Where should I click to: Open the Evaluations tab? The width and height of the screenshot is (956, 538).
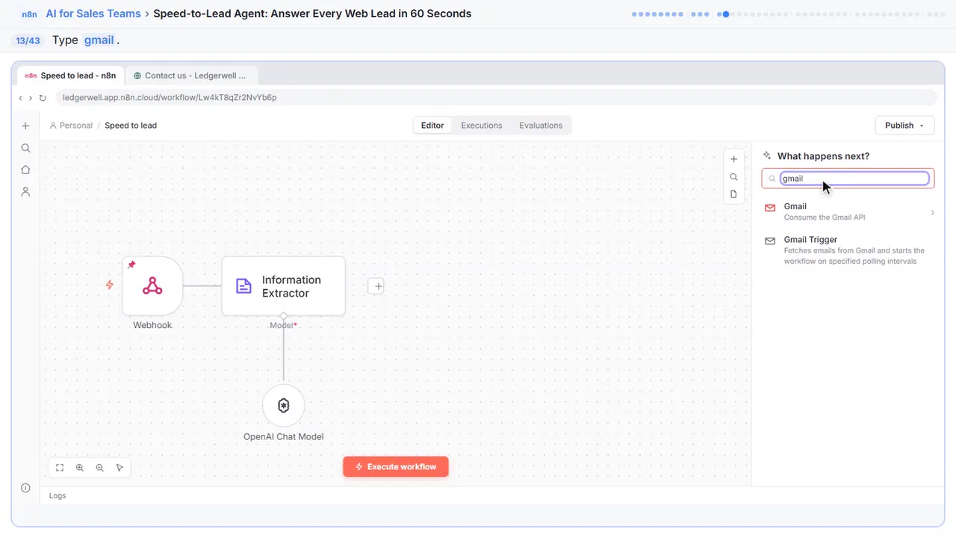(x=541, y=126)
